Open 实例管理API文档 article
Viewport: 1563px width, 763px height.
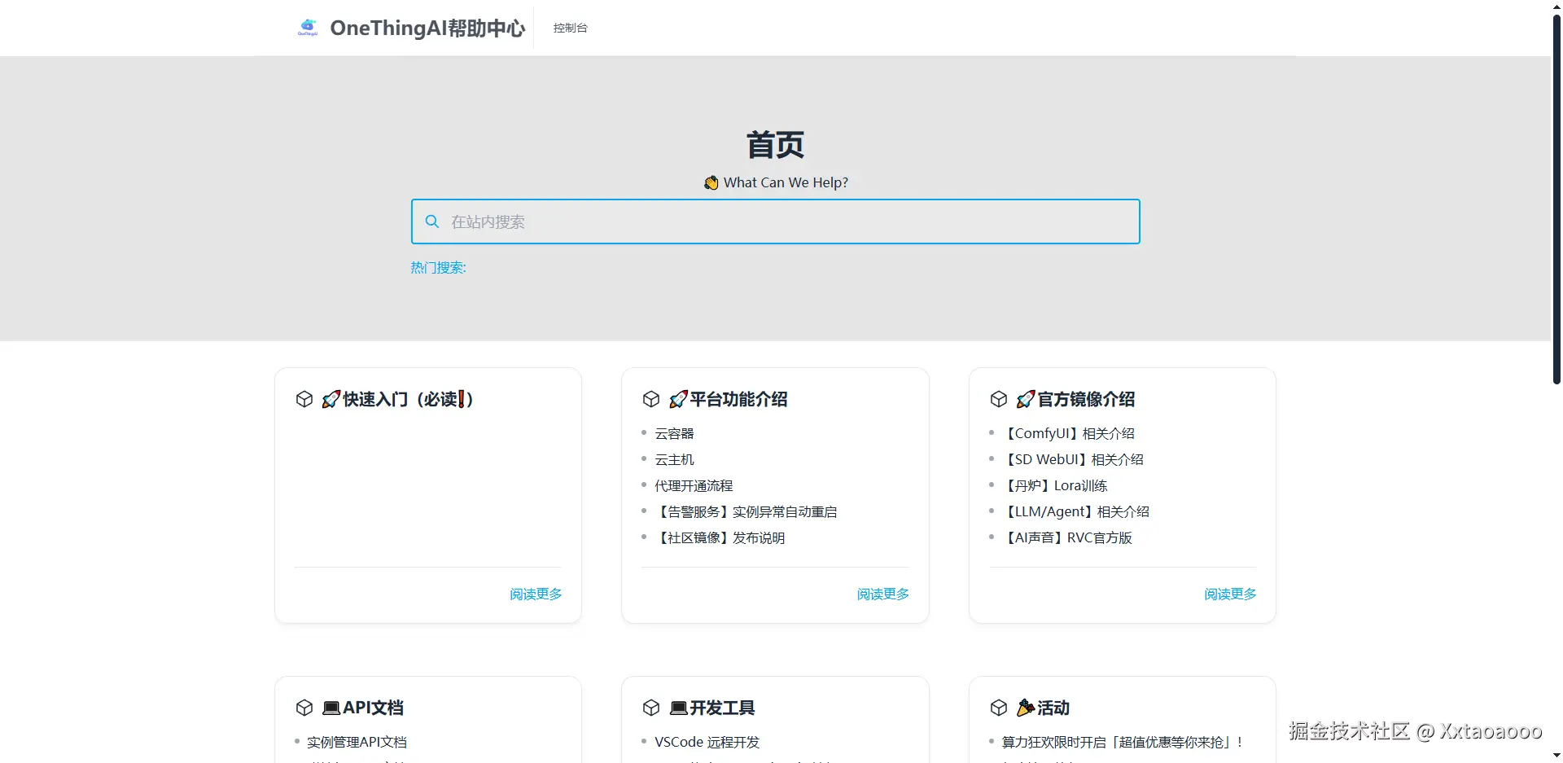click(357, 743)
